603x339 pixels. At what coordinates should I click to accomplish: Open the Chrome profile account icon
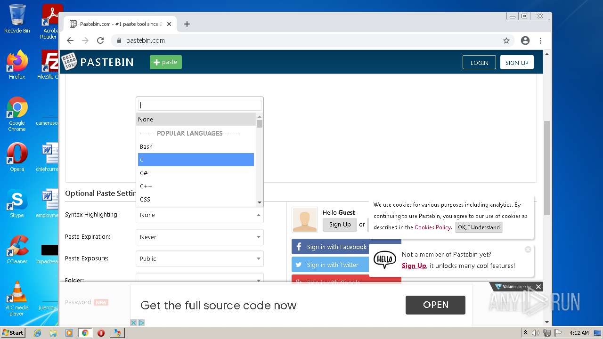pos(525,40)
